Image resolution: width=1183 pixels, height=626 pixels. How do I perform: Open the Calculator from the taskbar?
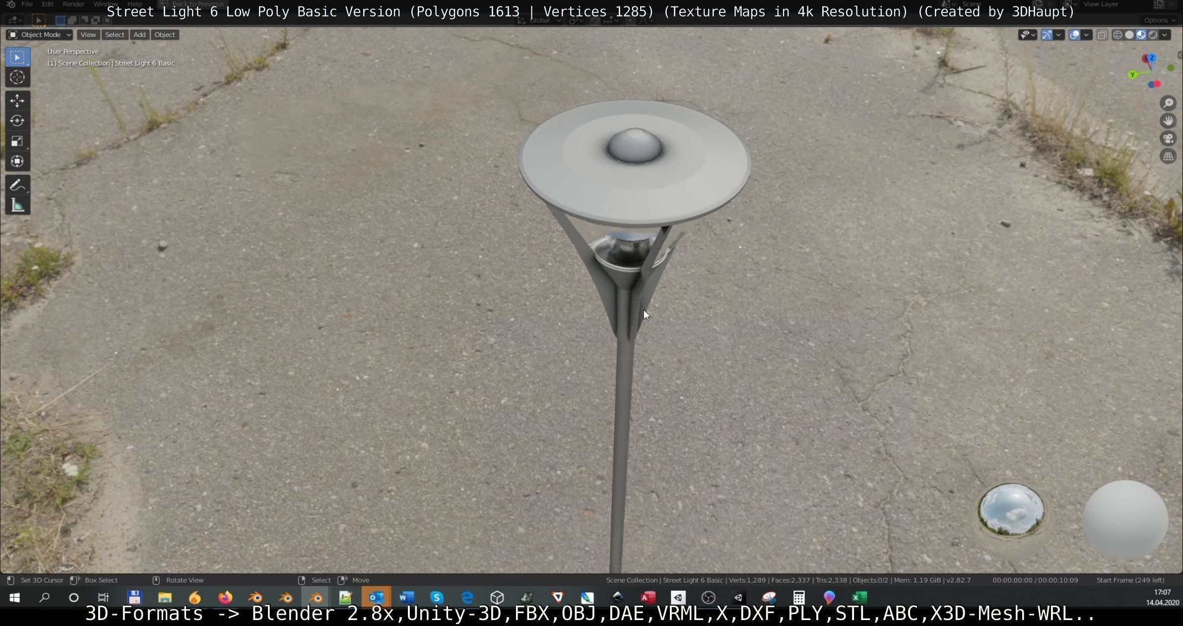799,597
